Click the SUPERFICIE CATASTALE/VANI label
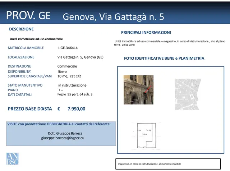The width and height of the screenshot is (230, 171). (x=30, y=76)
